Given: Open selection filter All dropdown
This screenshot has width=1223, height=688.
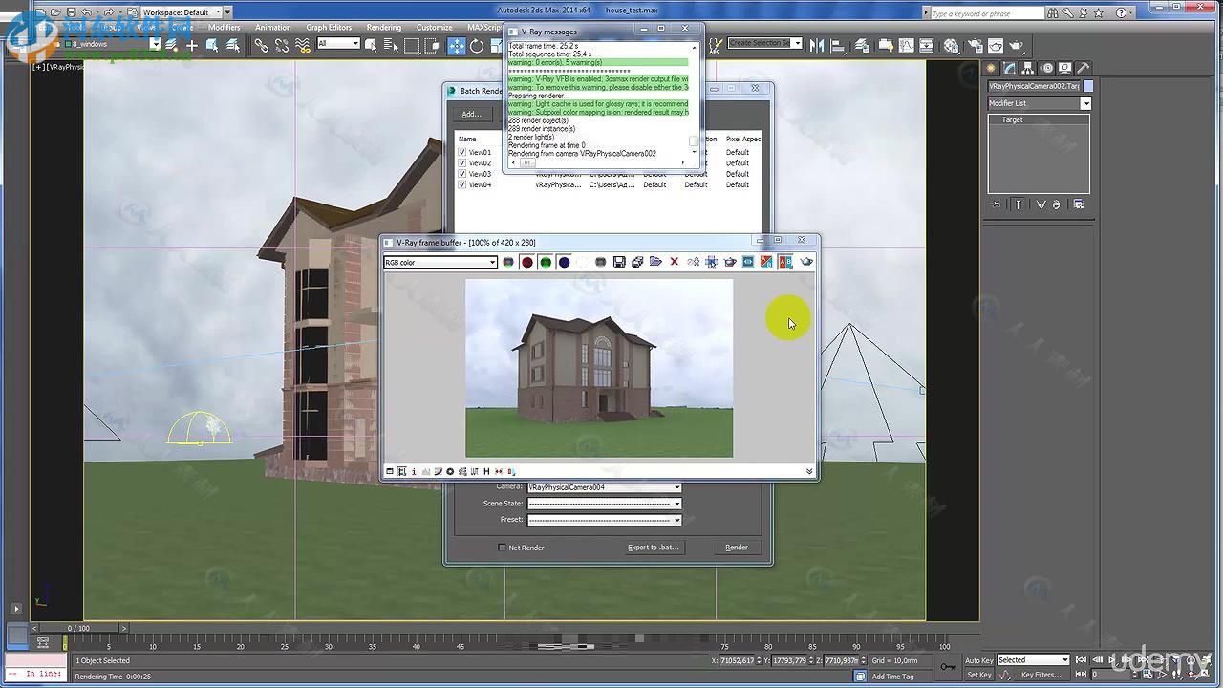Looking at the screenshot, I should pyautogui.click(x=338, y=44).
